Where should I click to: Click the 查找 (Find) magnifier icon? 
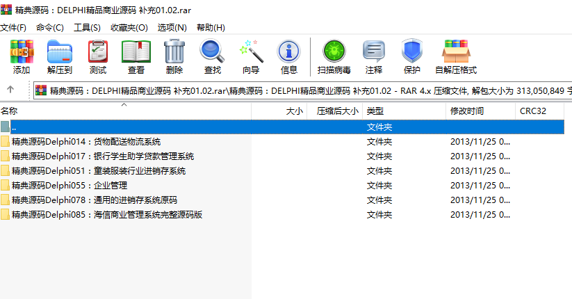212,51
